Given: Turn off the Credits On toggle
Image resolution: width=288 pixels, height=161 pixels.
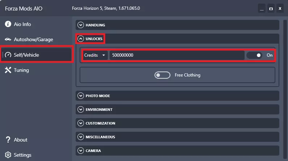Looking at the screenshot, I should click(x=254, y=55).
